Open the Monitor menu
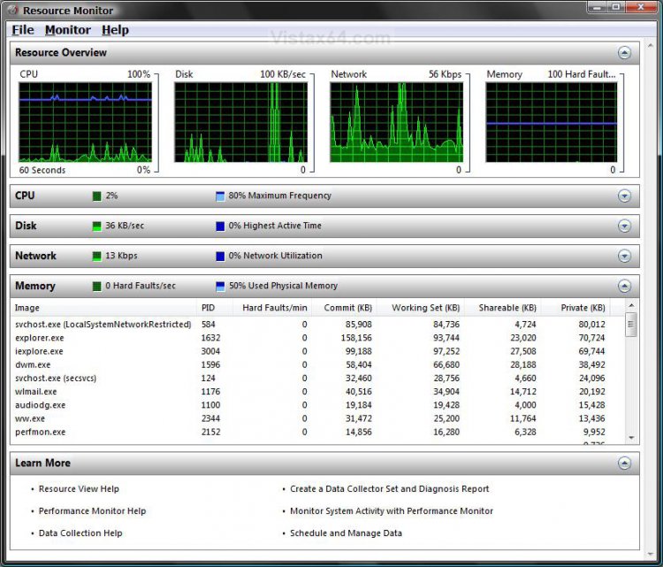The width and height of the screenshot is (663, 567). pos(67,30)
